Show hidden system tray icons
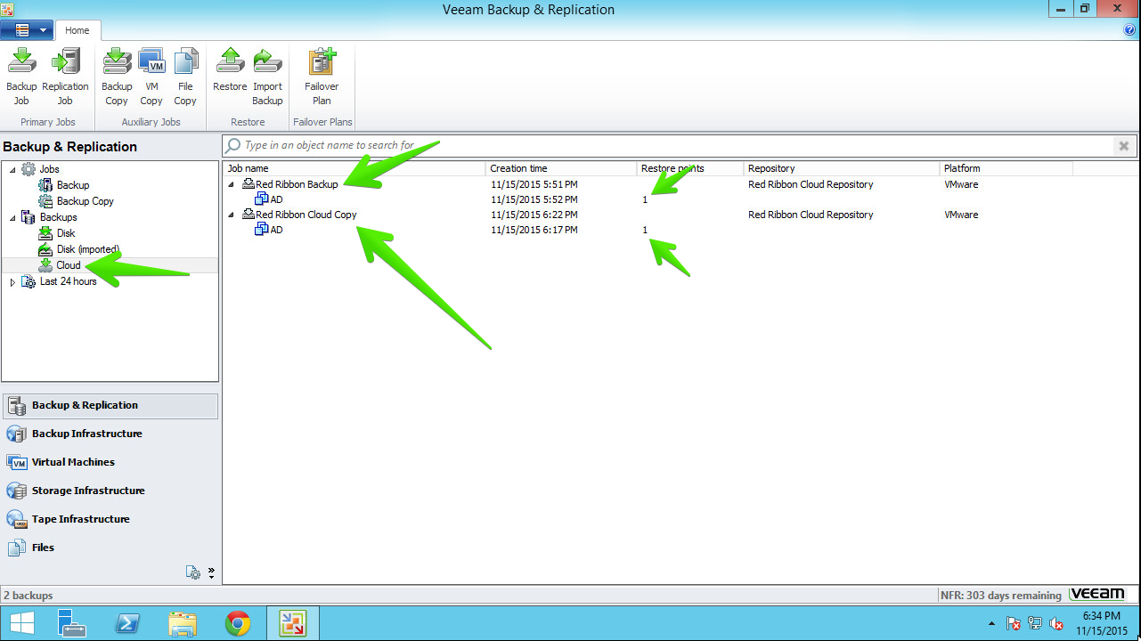This screenshot has height=641, width=1141. (992, 623)
